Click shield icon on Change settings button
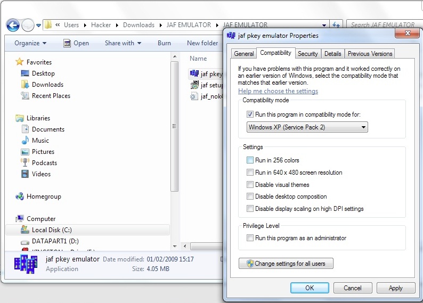The image size is (423, 303). point(250,264)
